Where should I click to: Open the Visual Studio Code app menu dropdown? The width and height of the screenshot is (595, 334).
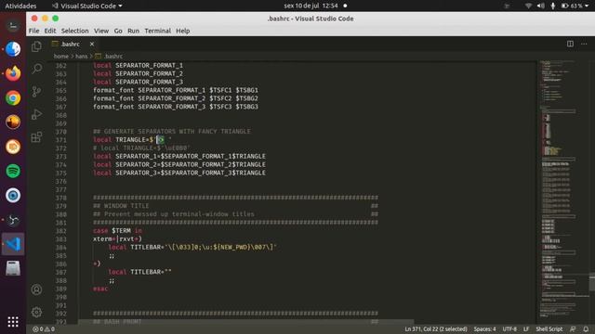pyautogui.click(x=86, y=6)
